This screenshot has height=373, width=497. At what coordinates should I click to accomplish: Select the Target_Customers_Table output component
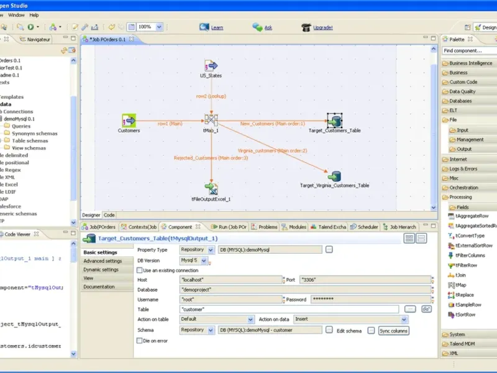tap(335, 121)
